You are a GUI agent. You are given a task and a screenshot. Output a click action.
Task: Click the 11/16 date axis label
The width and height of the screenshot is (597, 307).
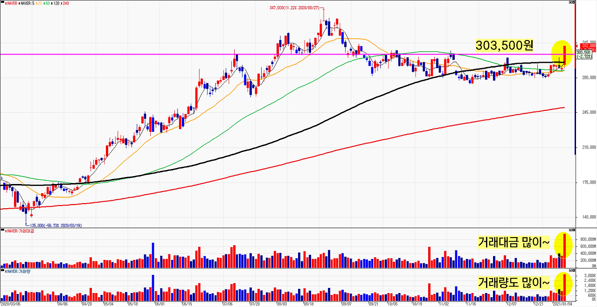pos(471,304)
